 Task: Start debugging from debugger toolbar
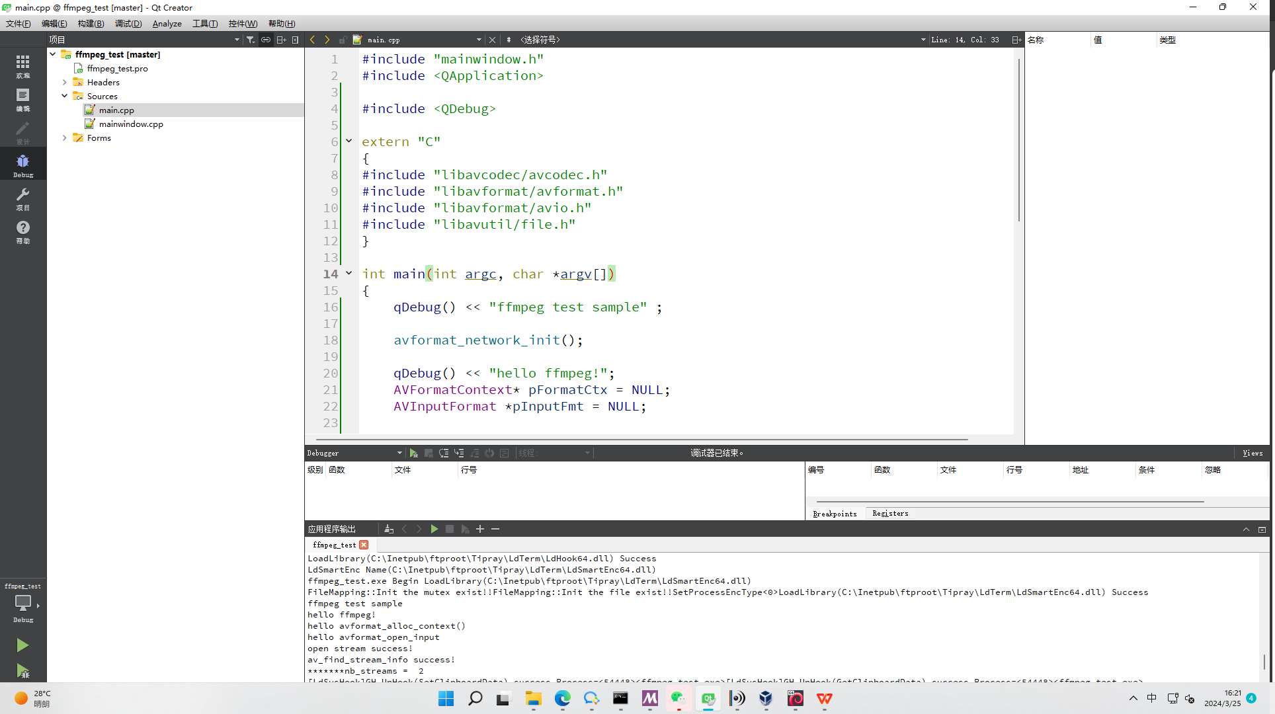(413, 454)
